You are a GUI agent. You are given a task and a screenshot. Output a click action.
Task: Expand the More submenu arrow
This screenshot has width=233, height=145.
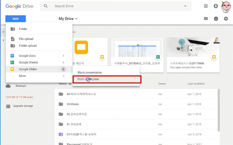63,76
